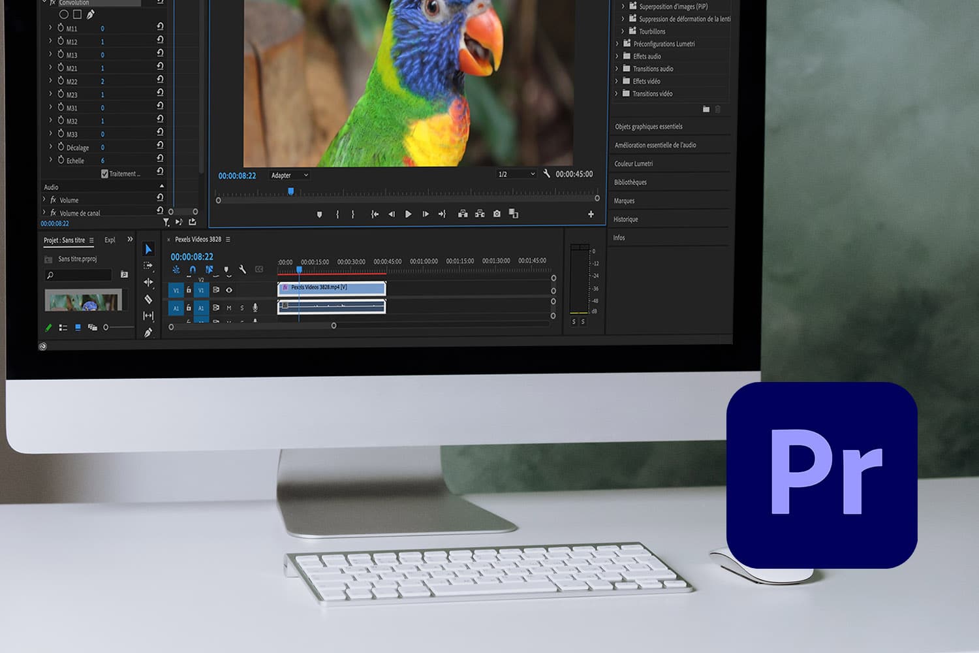Choose the Razor tool
Viewport: 979px width, 653px height.
coord(148,299)
